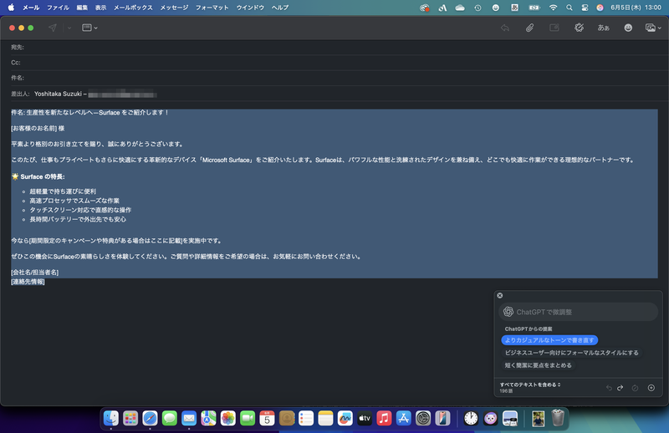Open the 差出人 sender account selector
Image resolution: width=669 pixels, height=433 pixels.
pos(95,94)
